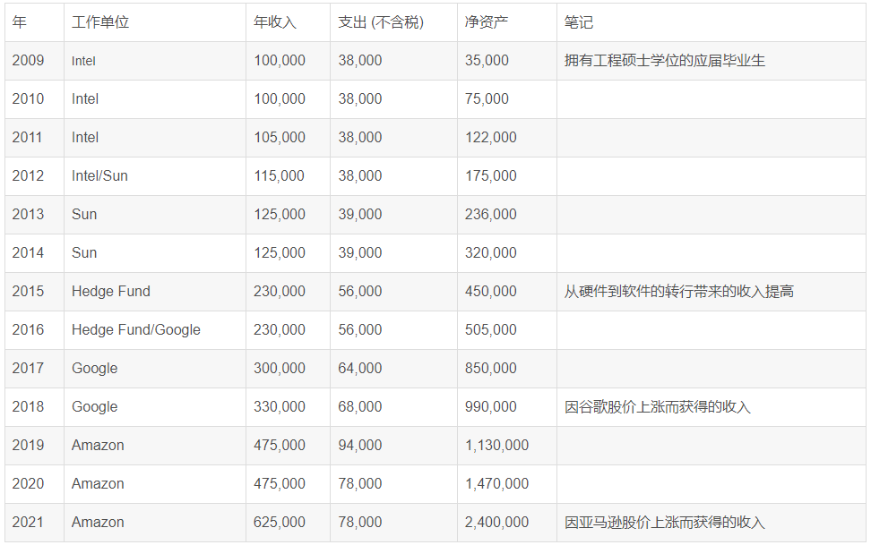
Task: Click the Hedge Fund/Google employer cell
Action: [136, 329]
